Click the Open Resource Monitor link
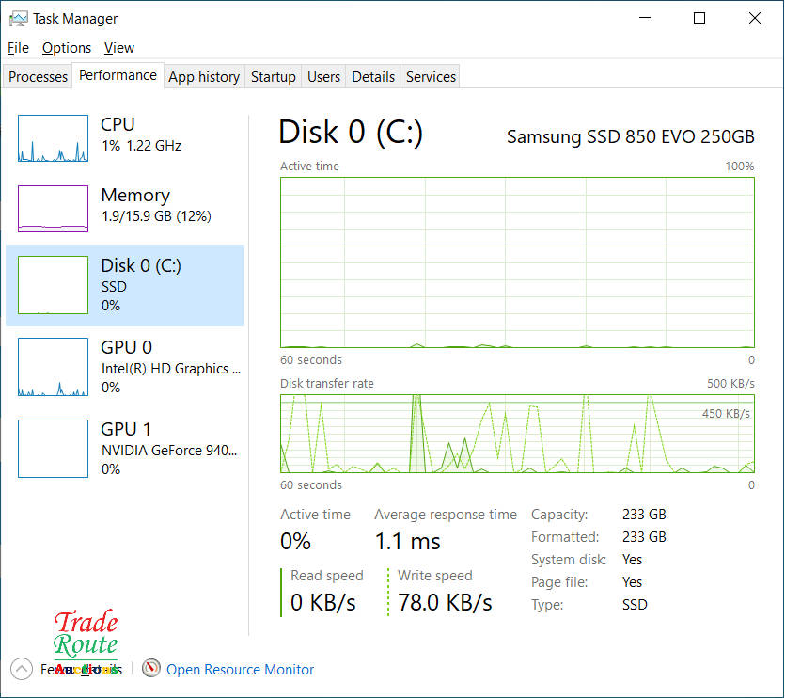 click(241, 670)
